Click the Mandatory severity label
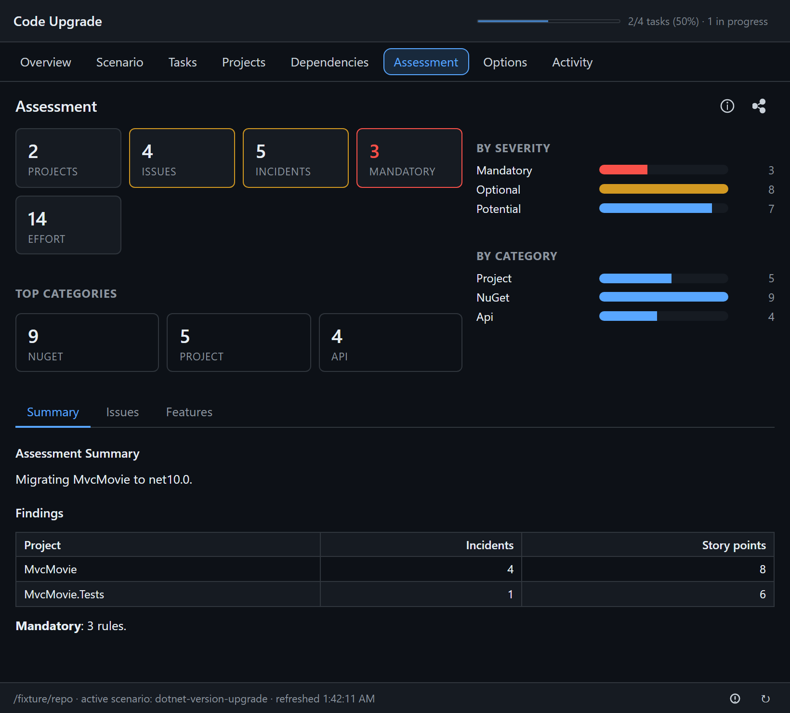Viewport: 790px width, 713px height. click(504, 171)
